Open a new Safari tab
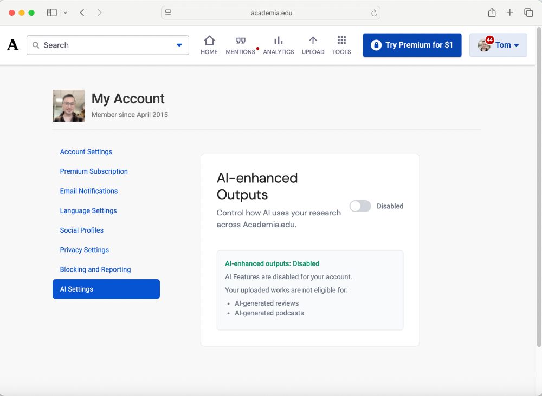542x396 pixels. pyautogui.click(x=509, y=13)
